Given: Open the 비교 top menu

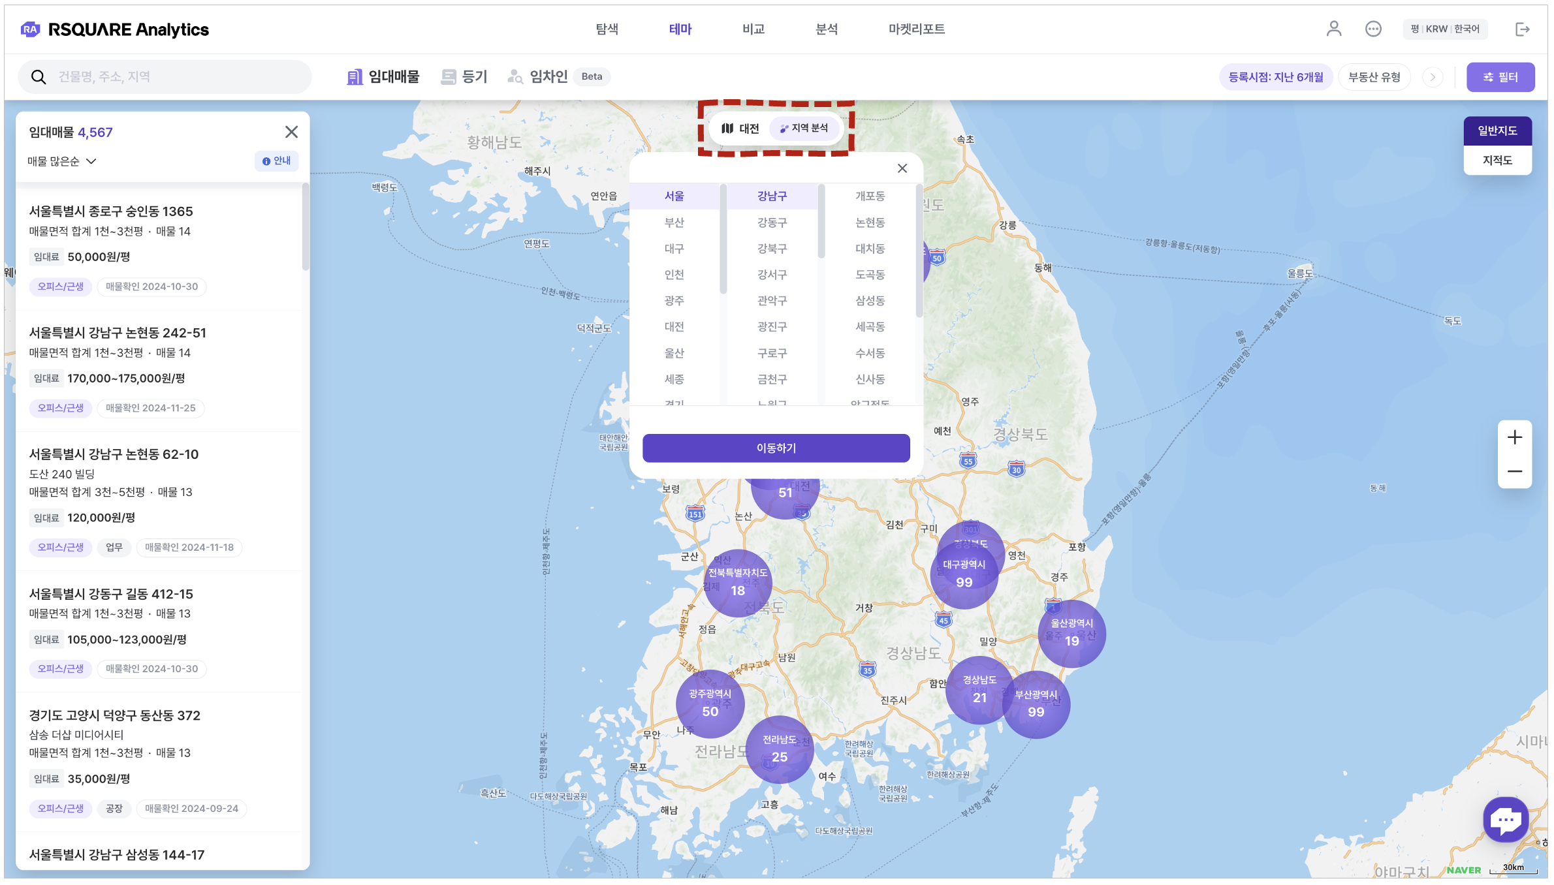Looking at the screenshot, I should pos(753,29).
